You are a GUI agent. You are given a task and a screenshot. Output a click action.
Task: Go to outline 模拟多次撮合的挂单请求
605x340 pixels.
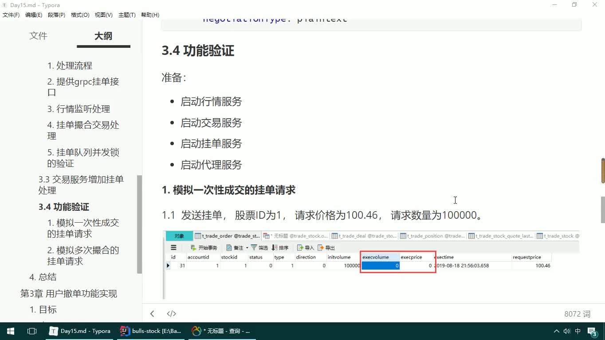click(83, 256)
